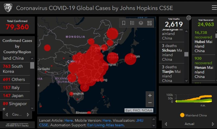This screenshot has height=129, width=217.
Task: Click the Johns Hopkins shield logo
Action: click(8, 8)
